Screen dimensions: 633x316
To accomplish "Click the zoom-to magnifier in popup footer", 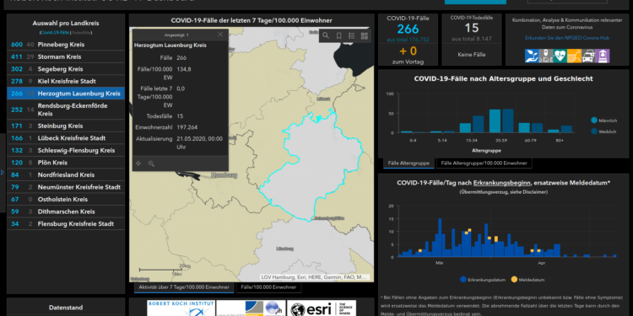I will 151,163.
